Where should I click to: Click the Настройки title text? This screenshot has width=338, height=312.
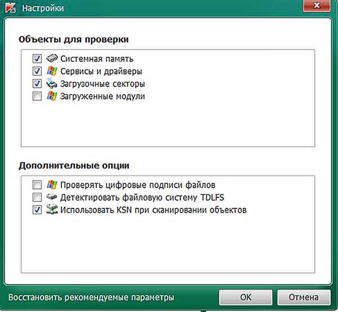(x=43, y=8)
